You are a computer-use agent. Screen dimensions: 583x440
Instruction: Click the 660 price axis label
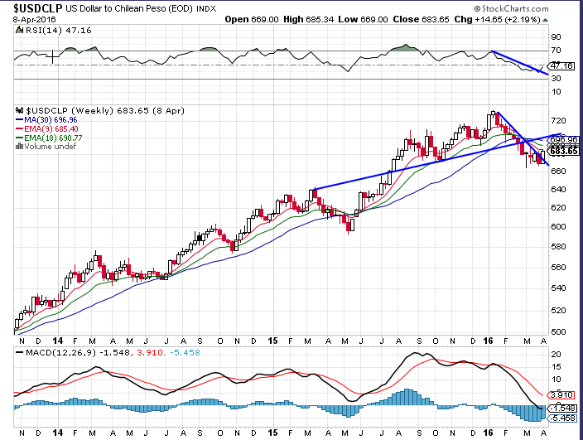(558, 171)
